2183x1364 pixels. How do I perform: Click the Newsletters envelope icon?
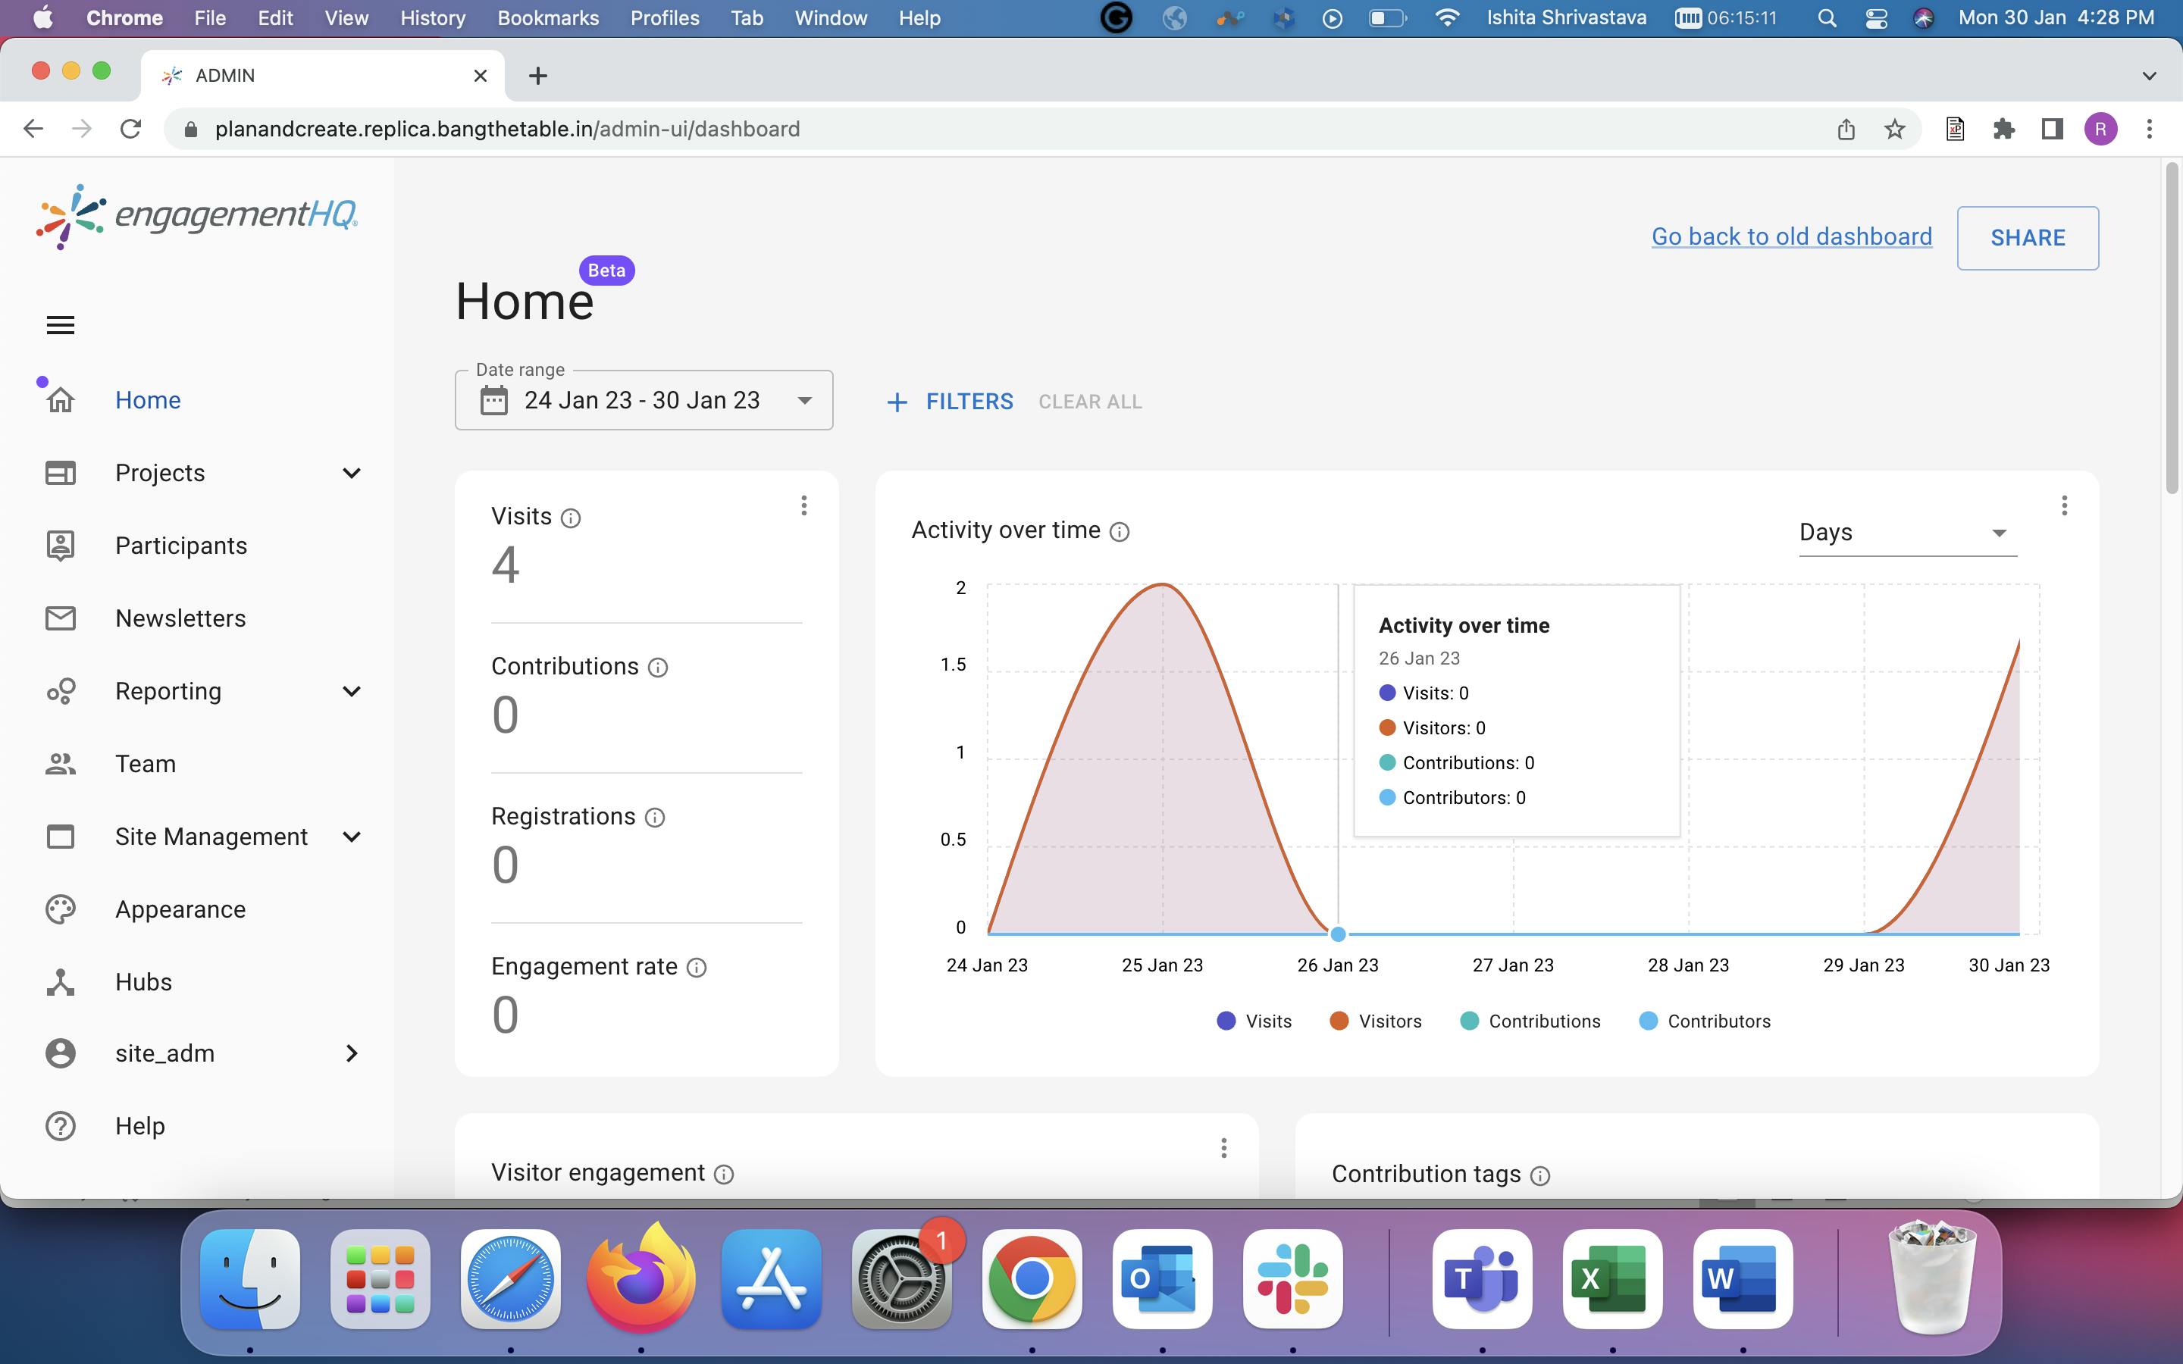click(x=61, y=618)
